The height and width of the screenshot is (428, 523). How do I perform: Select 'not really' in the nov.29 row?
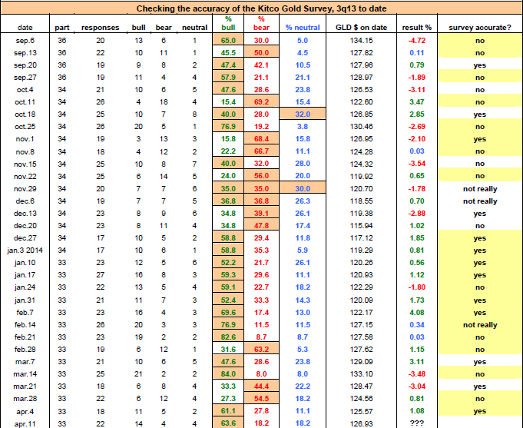[480, 188]
